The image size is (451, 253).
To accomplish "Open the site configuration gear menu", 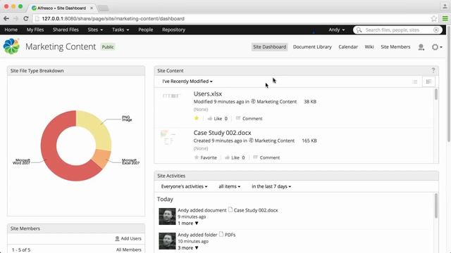I will [437, 47].
